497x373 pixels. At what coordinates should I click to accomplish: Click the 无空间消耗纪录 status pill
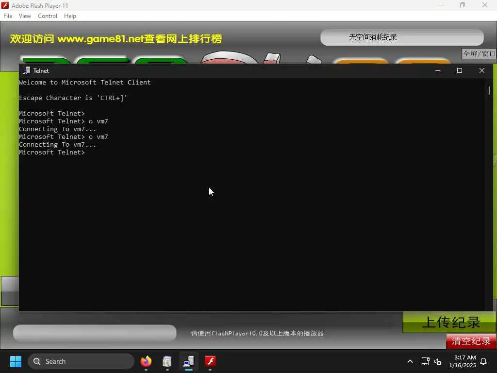pyautogui.click(x=402, y=37)
